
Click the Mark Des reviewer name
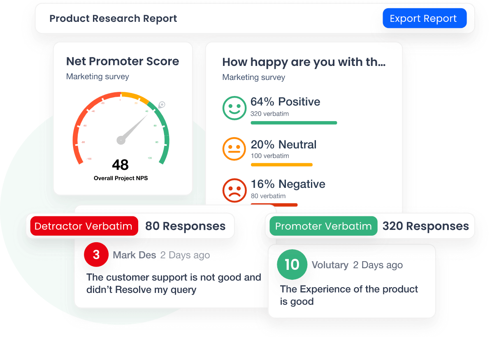click(135, 255)
